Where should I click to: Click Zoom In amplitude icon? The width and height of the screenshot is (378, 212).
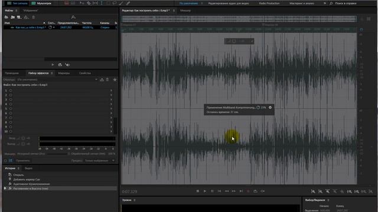(x=313, y=191)
